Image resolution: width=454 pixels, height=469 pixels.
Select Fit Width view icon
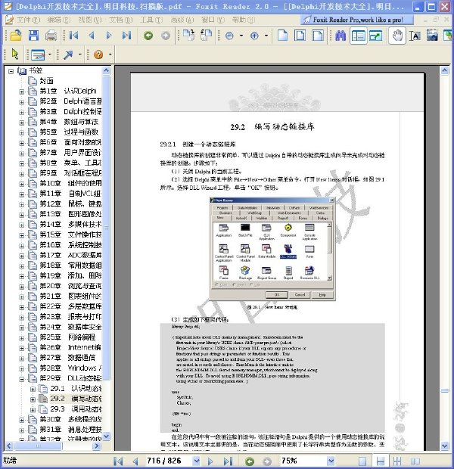(x=318, y=36)
